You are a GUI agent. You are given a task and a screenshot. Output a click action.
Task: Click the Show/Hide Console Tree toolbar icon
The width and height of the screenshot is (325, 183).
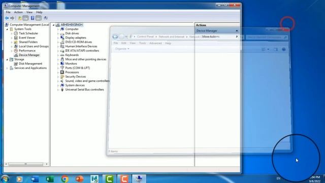pyautogui.click(x=25, y=18)
